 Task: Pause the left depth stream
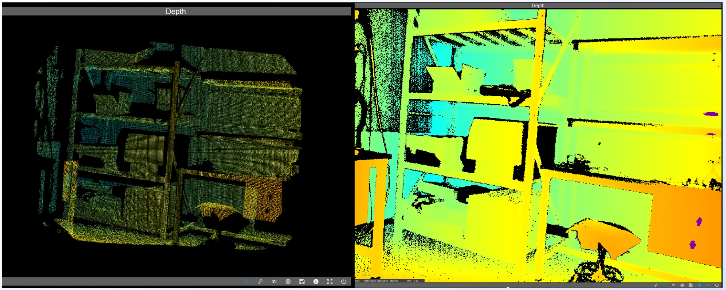click(x=288, y=281)
